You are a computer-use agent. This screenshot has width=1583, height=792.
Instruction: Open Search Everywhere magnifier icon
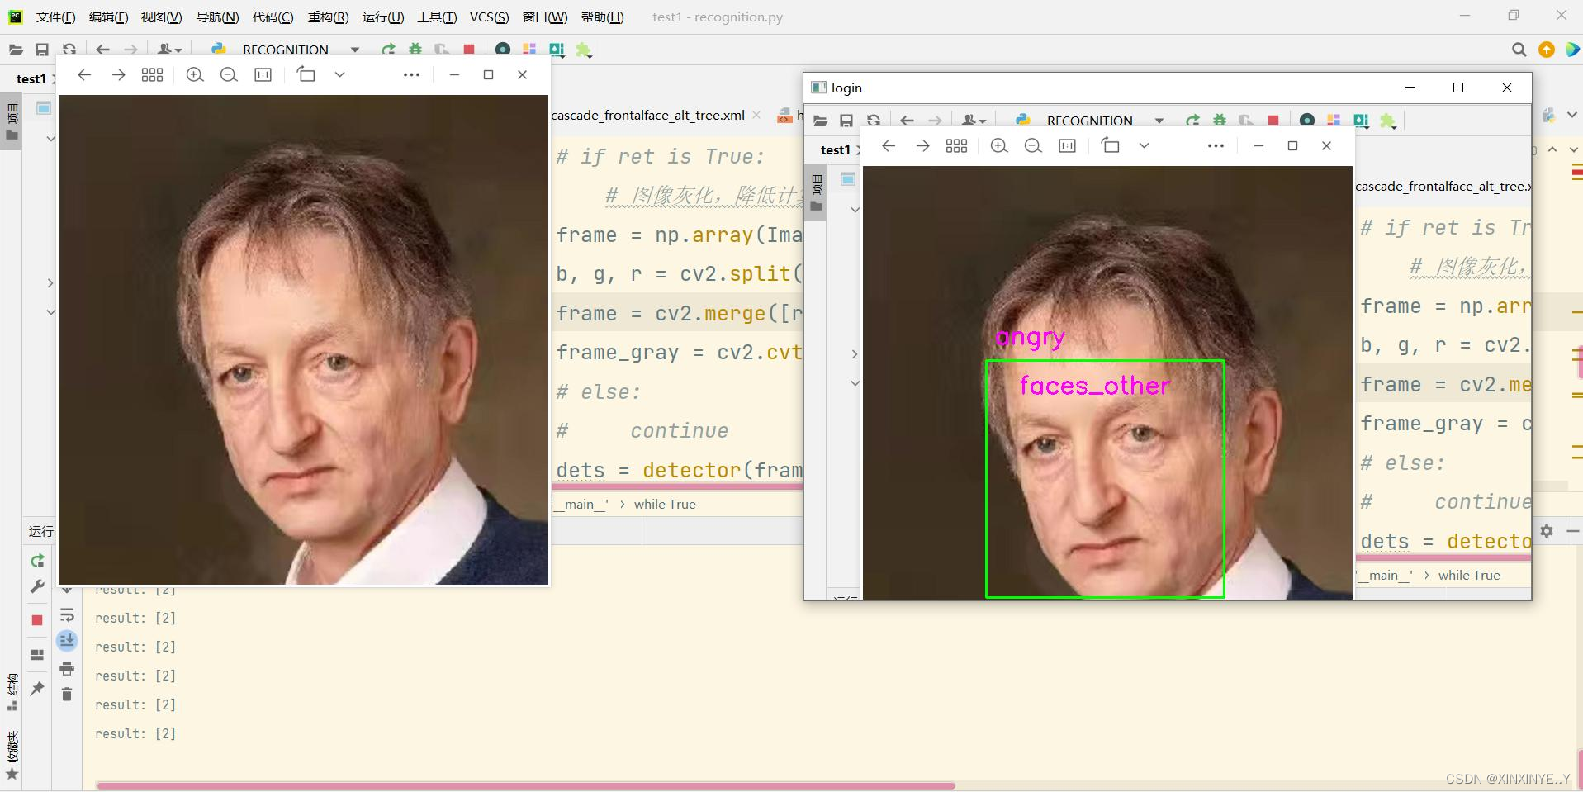pos(1519,50)
